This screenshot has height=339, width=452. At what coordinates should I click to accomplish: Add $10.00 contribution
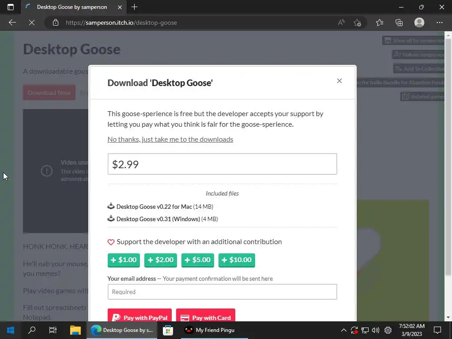237,260
